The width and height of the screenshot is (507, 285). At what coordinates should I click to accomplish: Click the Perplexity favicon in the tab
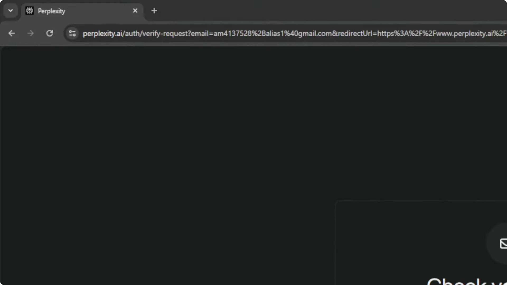30,11
